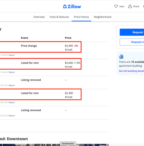
Task: Click the first Listing removed event text
Action: tap(31, 80)
